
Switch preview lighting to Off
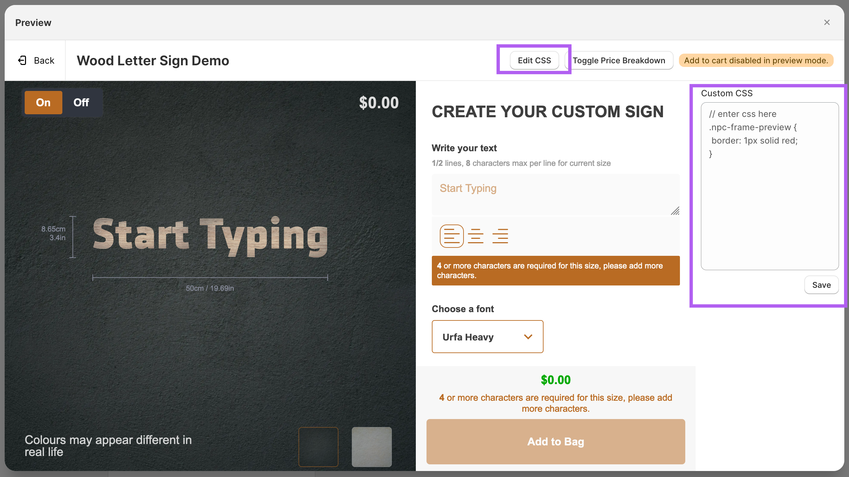[81, 103]
